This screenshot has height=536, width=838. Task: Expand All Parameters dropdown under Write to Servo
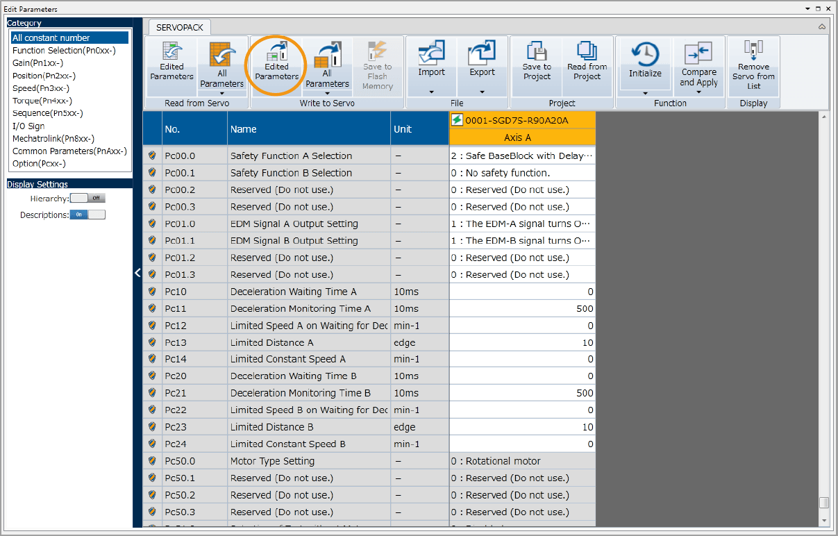tap(327, 92)
